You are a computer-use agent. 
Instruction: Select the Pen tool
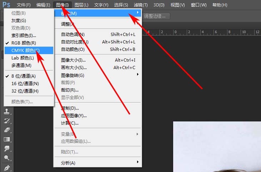[x=7, y=167]
